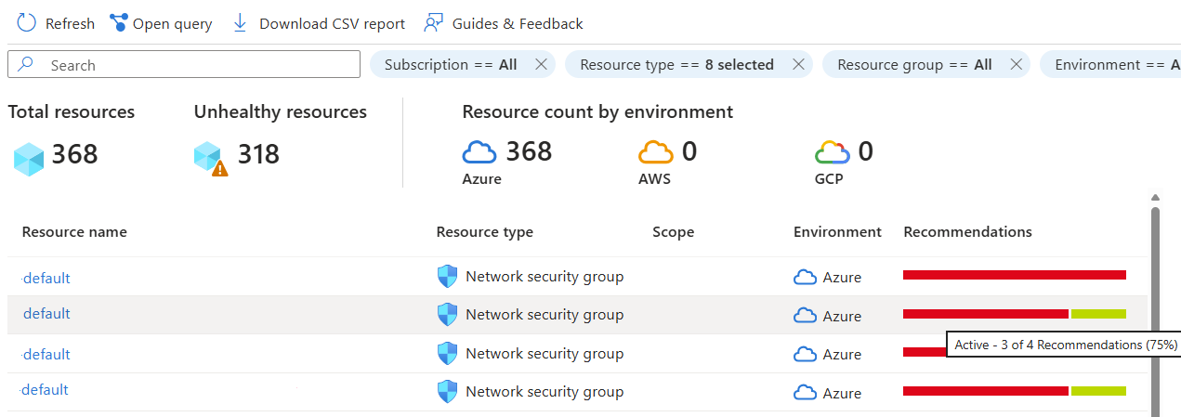Click the Guides & Feedback icon
The height and width of the screenshot is (417, 1181).
[432, 23]
